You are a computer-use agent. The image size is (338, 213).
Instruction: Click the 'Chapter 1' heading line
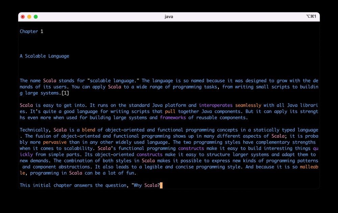tap(31, 31)
